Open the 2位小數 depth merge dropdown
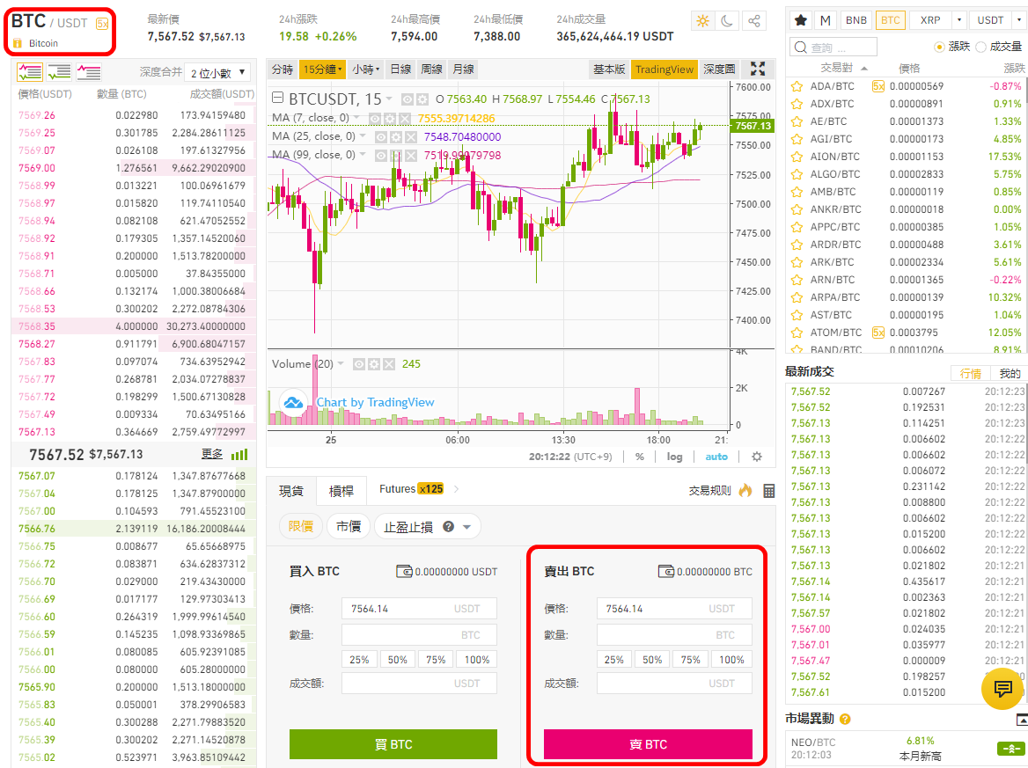The width and height of the screenshot is (1028, 768). 218,73
